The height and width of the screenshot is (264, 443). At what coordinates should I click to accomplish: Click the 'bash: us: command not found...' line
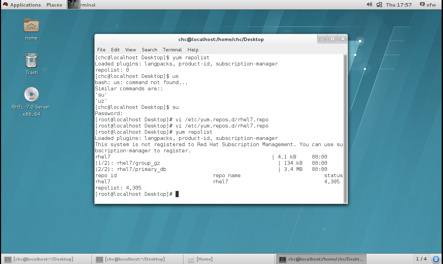(141, 82)
